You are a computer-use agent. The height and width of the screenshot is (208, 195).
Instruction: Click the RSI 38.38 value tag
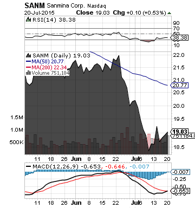[x=180, y=38]
